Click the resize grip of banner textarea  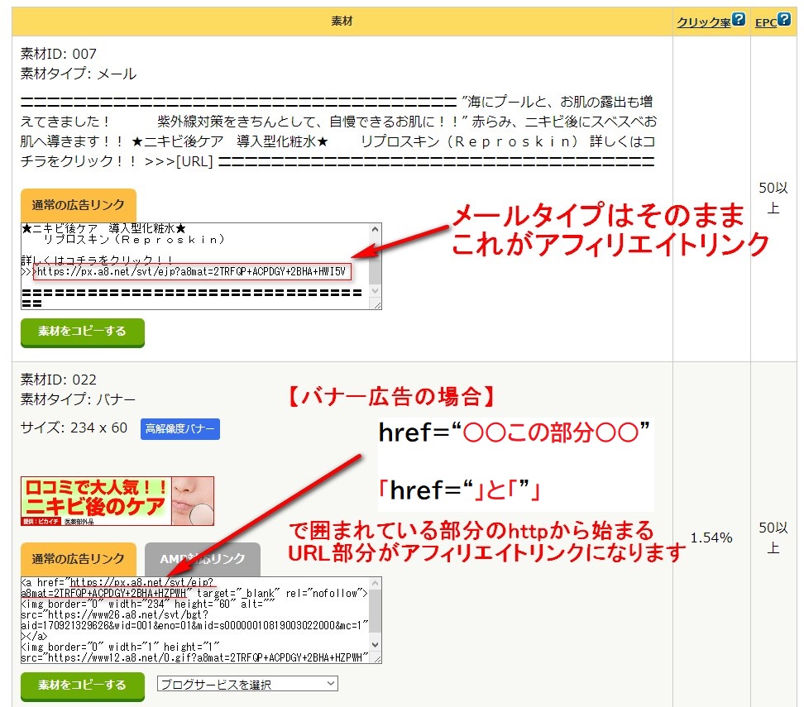(377, 658)
